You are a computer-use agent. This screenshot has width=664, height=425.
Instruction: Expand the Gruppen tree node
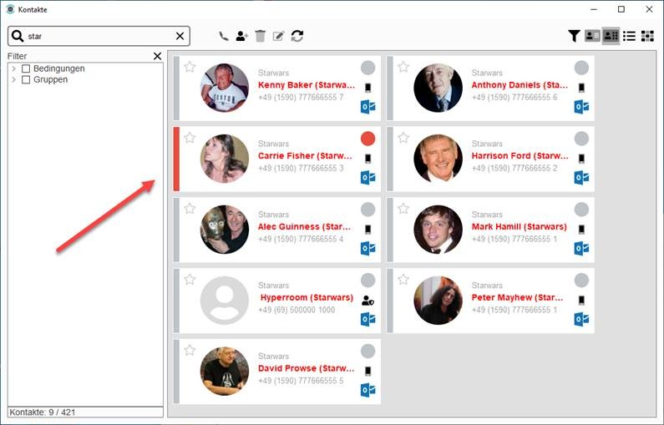[x=14, y=79]
